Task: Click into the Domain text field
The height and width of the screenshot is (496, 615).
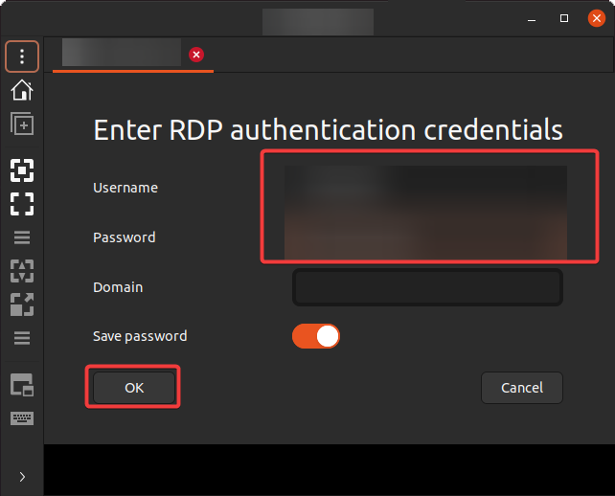Action: (x=427, y=287)
